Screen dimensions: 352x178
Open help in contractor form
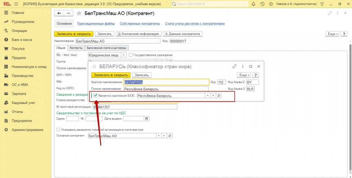click(x=344, y=34)
